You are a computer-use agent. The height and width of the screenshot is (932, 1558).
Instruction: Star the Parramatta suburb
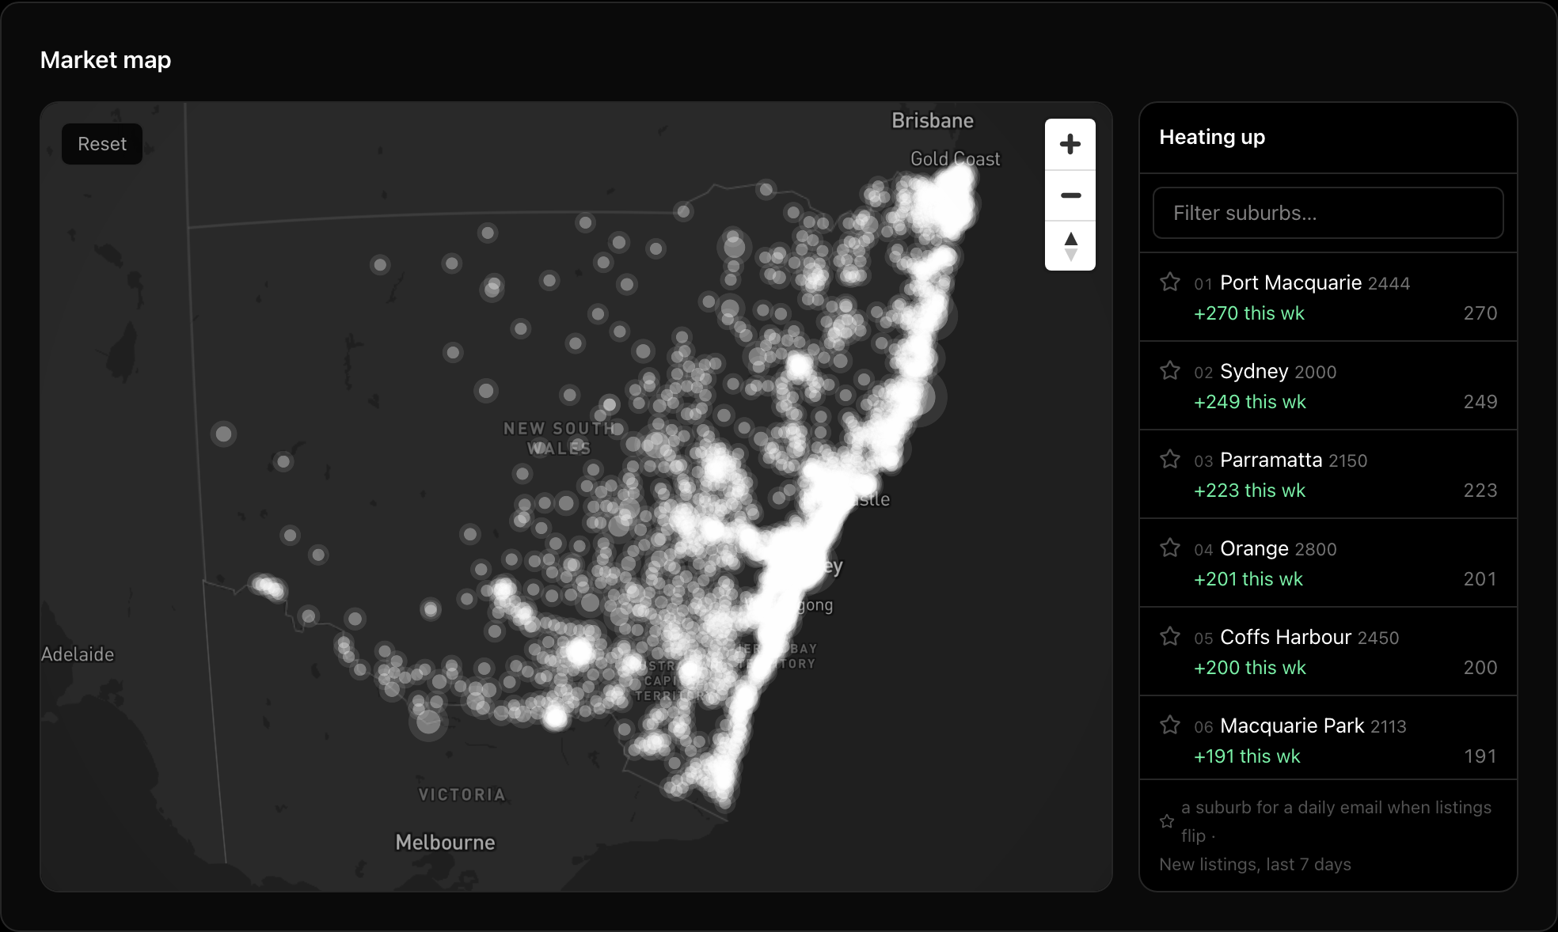point(1170,460)
